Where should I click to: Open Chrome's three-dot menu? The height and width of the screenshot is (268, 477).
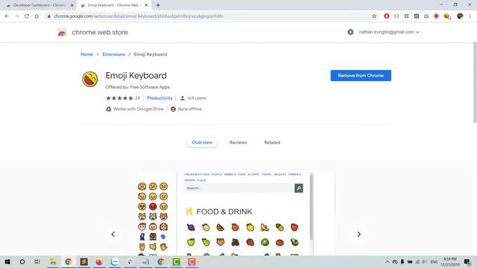point(470,16)
